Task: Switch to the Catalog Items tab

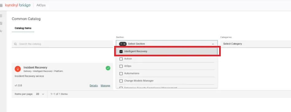Action: [23, 28]
